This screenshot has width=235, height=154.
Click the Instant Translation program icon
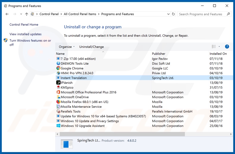[x=58, y=78]
